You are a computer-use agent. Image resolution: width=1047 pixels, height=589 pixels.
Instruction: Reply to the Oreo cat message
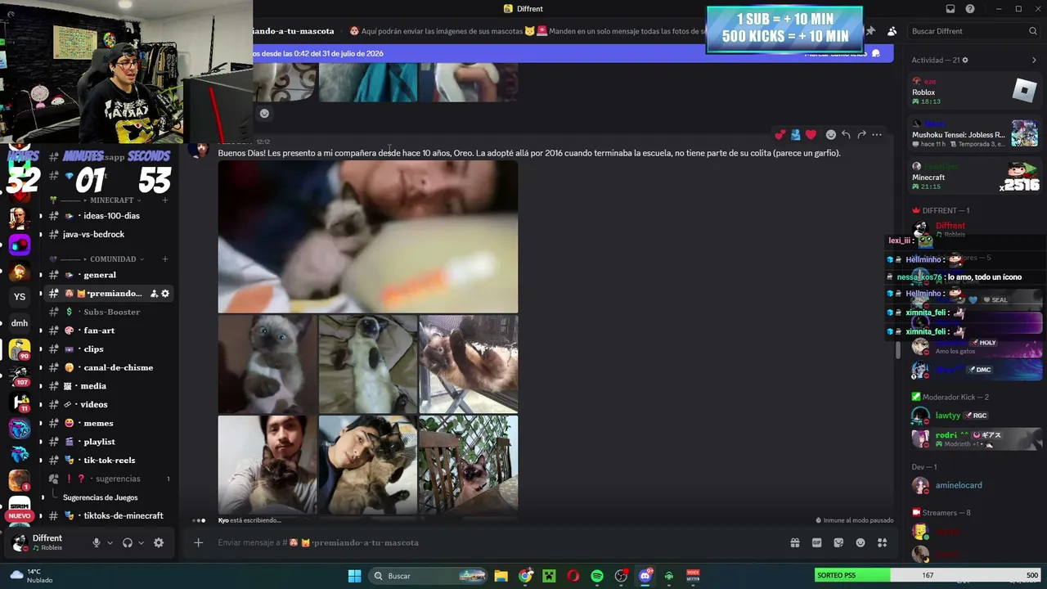click(846, 135)
